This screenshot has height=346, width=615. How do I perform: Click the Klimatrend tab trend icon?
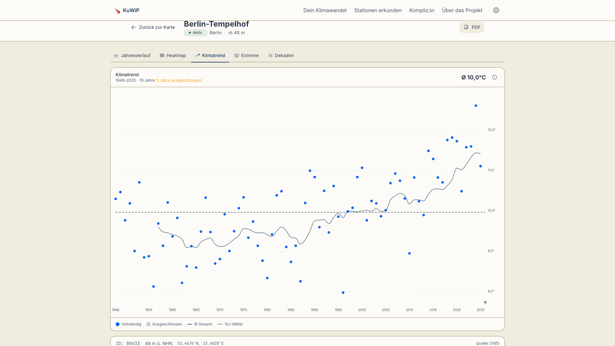tap(197, 55)
